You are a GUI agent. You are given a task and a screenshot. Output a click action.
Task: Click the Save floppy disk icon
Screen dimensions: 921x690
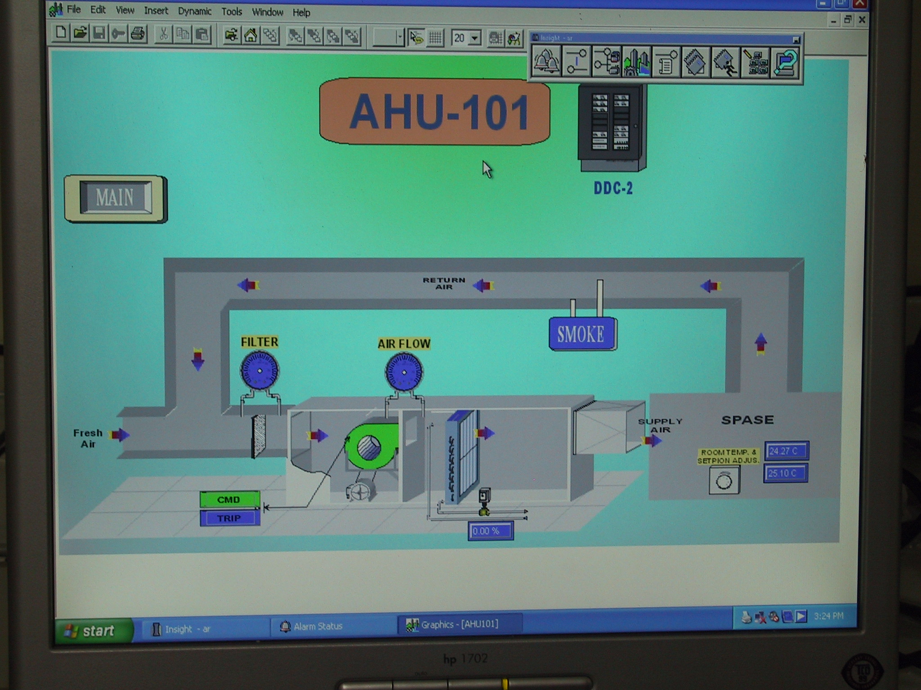point(99,33)
